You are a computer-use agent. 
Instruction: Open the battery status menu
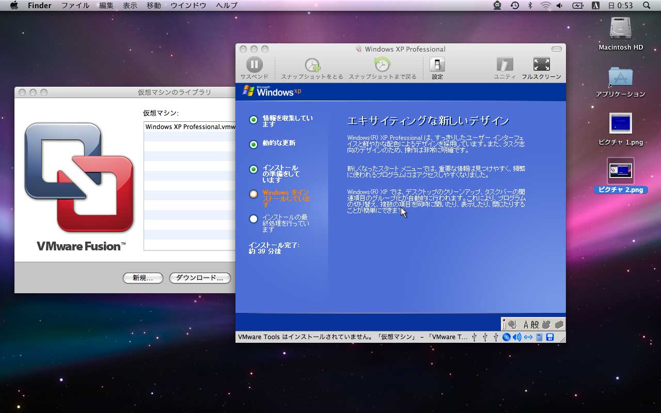coord(578,5)
